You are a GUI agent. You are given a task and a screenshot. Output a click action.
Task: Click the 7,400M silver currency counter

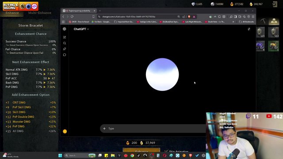tap(217, 4)
